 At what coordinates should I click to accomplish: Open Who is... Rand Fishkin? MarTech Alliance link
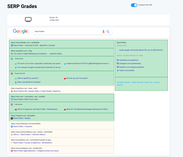29,135
